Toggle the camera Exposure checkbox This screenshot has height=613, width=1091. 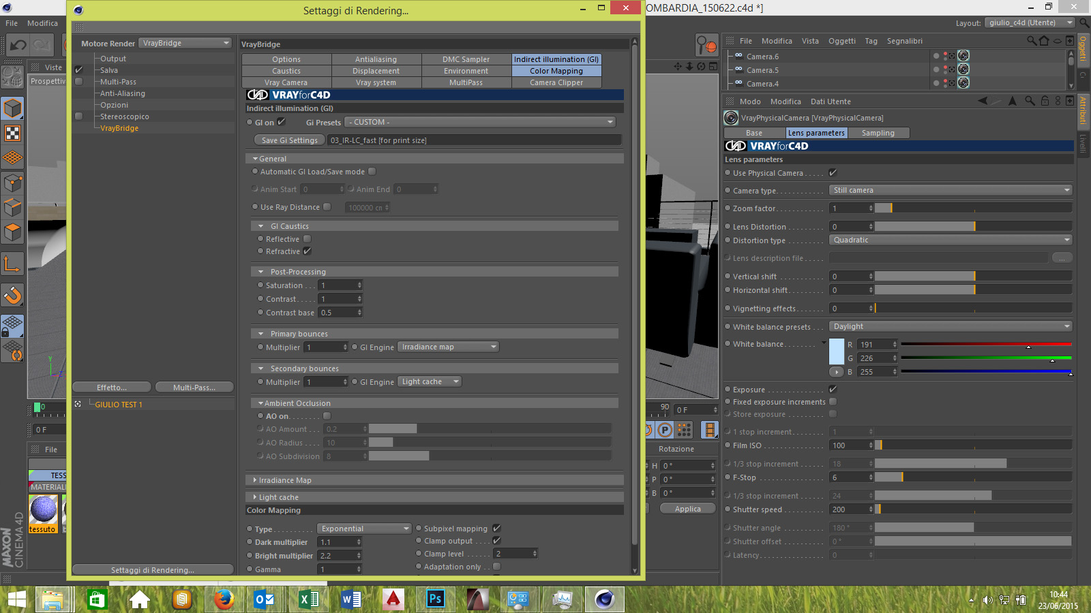(x=833, y=390)
